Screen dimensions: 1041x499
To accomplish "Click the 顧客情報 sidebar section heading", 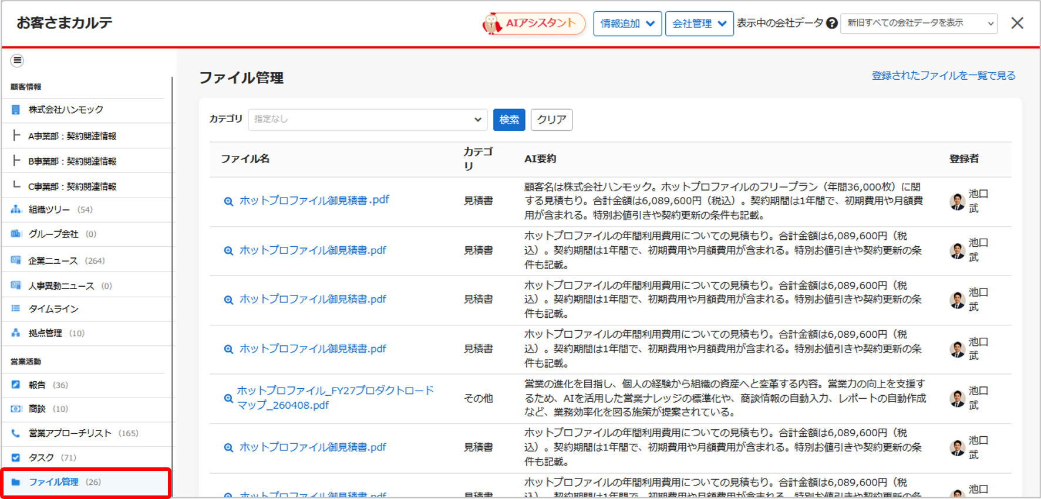I will click(x=26, y=87).
